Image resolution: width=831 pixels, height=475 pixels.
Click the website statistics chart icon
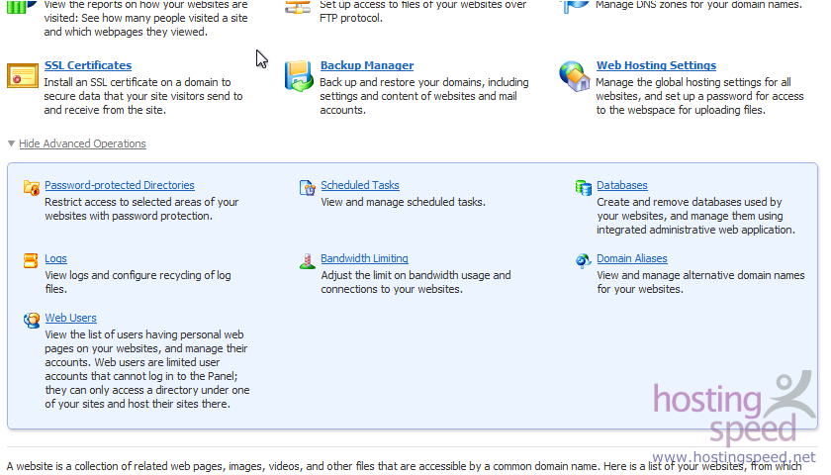point(21,7)
